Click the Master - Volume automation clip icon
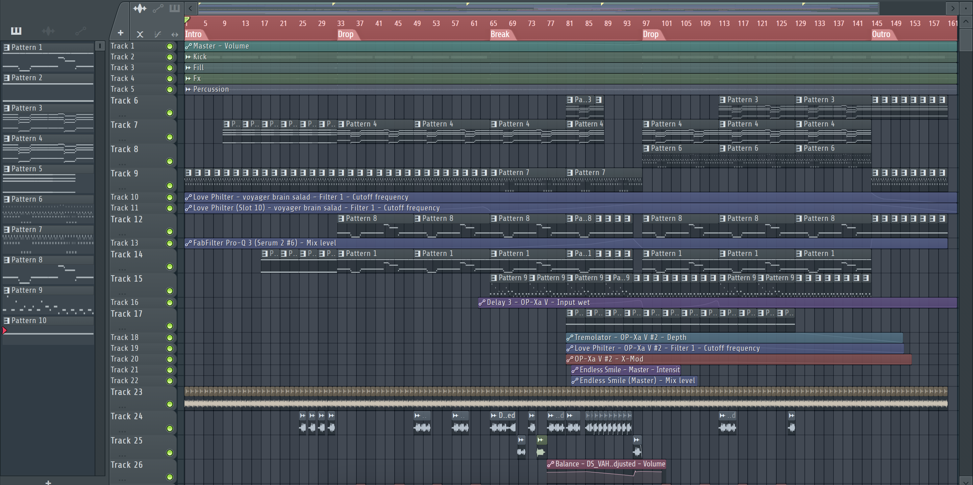 point(189,46)
